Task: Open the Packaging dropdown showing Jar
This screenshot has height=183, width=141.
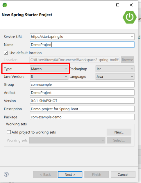Action: [115, 69]
